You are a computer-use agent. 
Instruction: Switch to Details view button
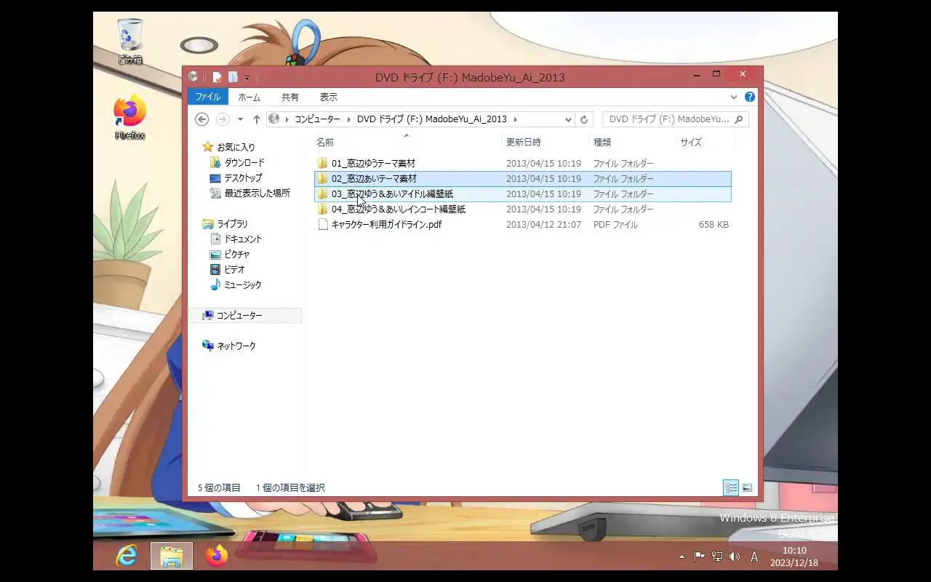click(731, 487)
